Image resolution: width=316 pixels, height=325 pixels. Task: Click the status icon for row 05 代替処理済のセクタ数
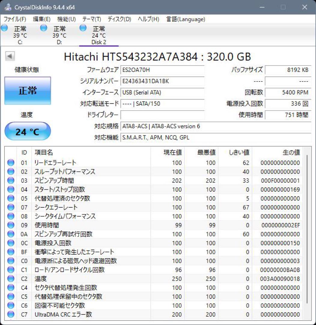(x=11, y=198)
